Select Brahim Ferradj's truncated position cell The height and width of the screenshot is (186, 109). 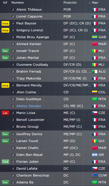coord(77,71)
